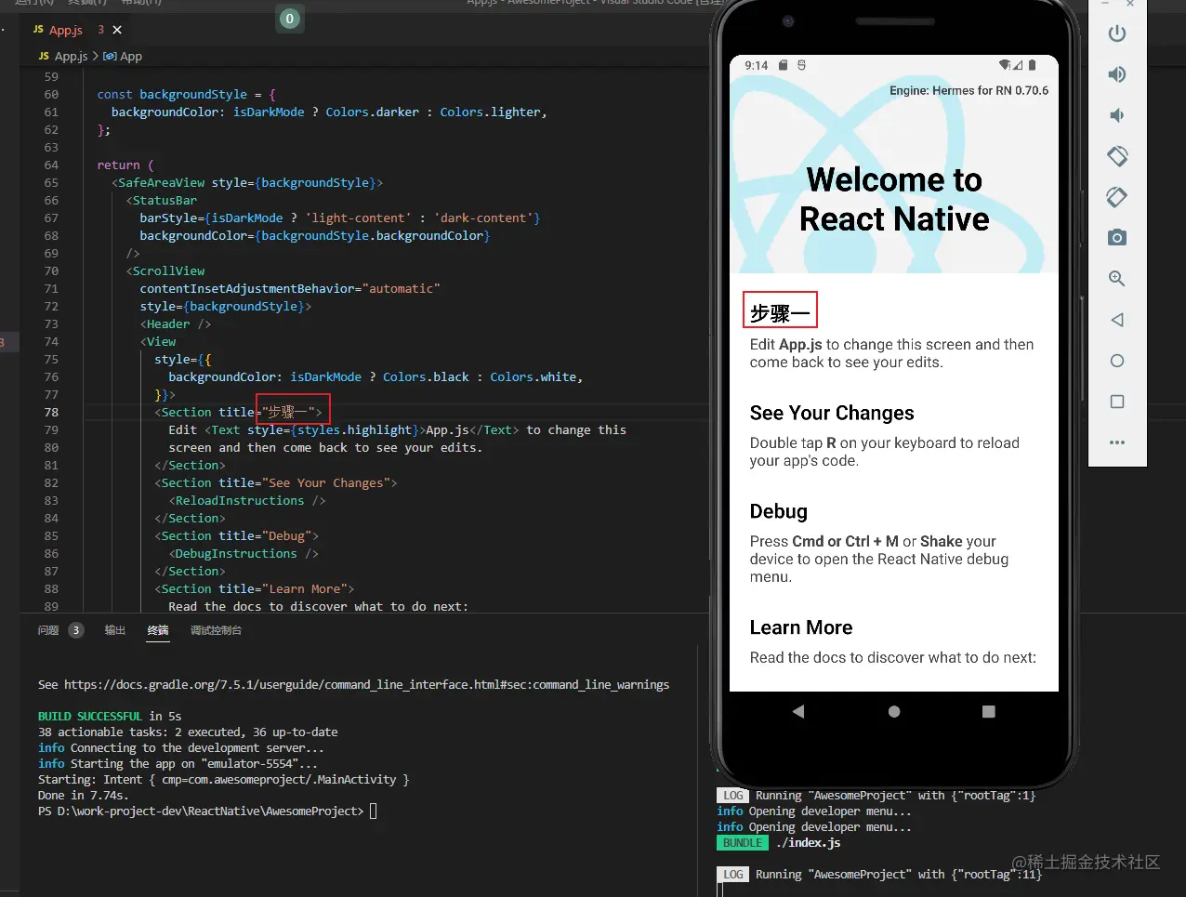Click the 步骤一 string on line 78
Viewport: 1186px width, 897px height.
coord(288,412)
